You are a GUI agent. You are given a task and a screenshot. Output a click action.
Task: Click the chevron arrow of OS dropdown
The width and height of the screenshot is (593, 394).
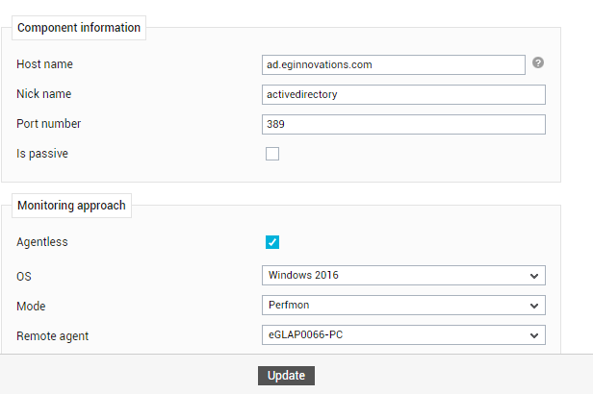pyautogui.click(x=534, y=276)
